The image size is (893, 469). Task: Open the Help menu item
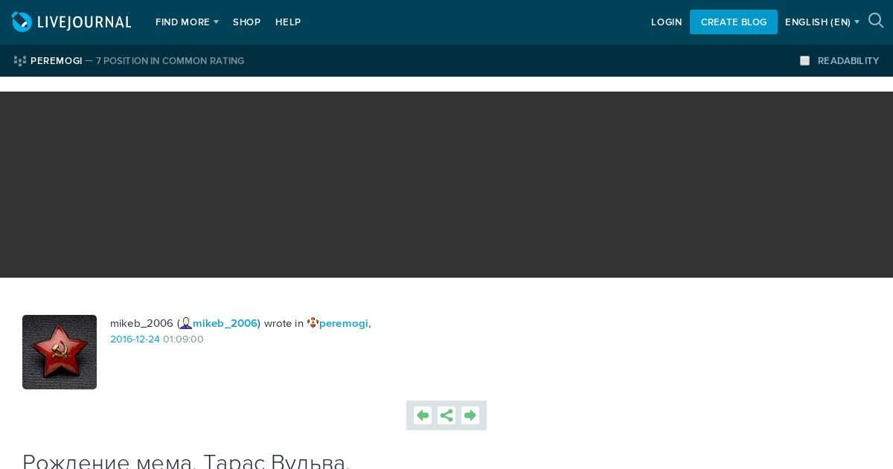click(x=288, y=22)
